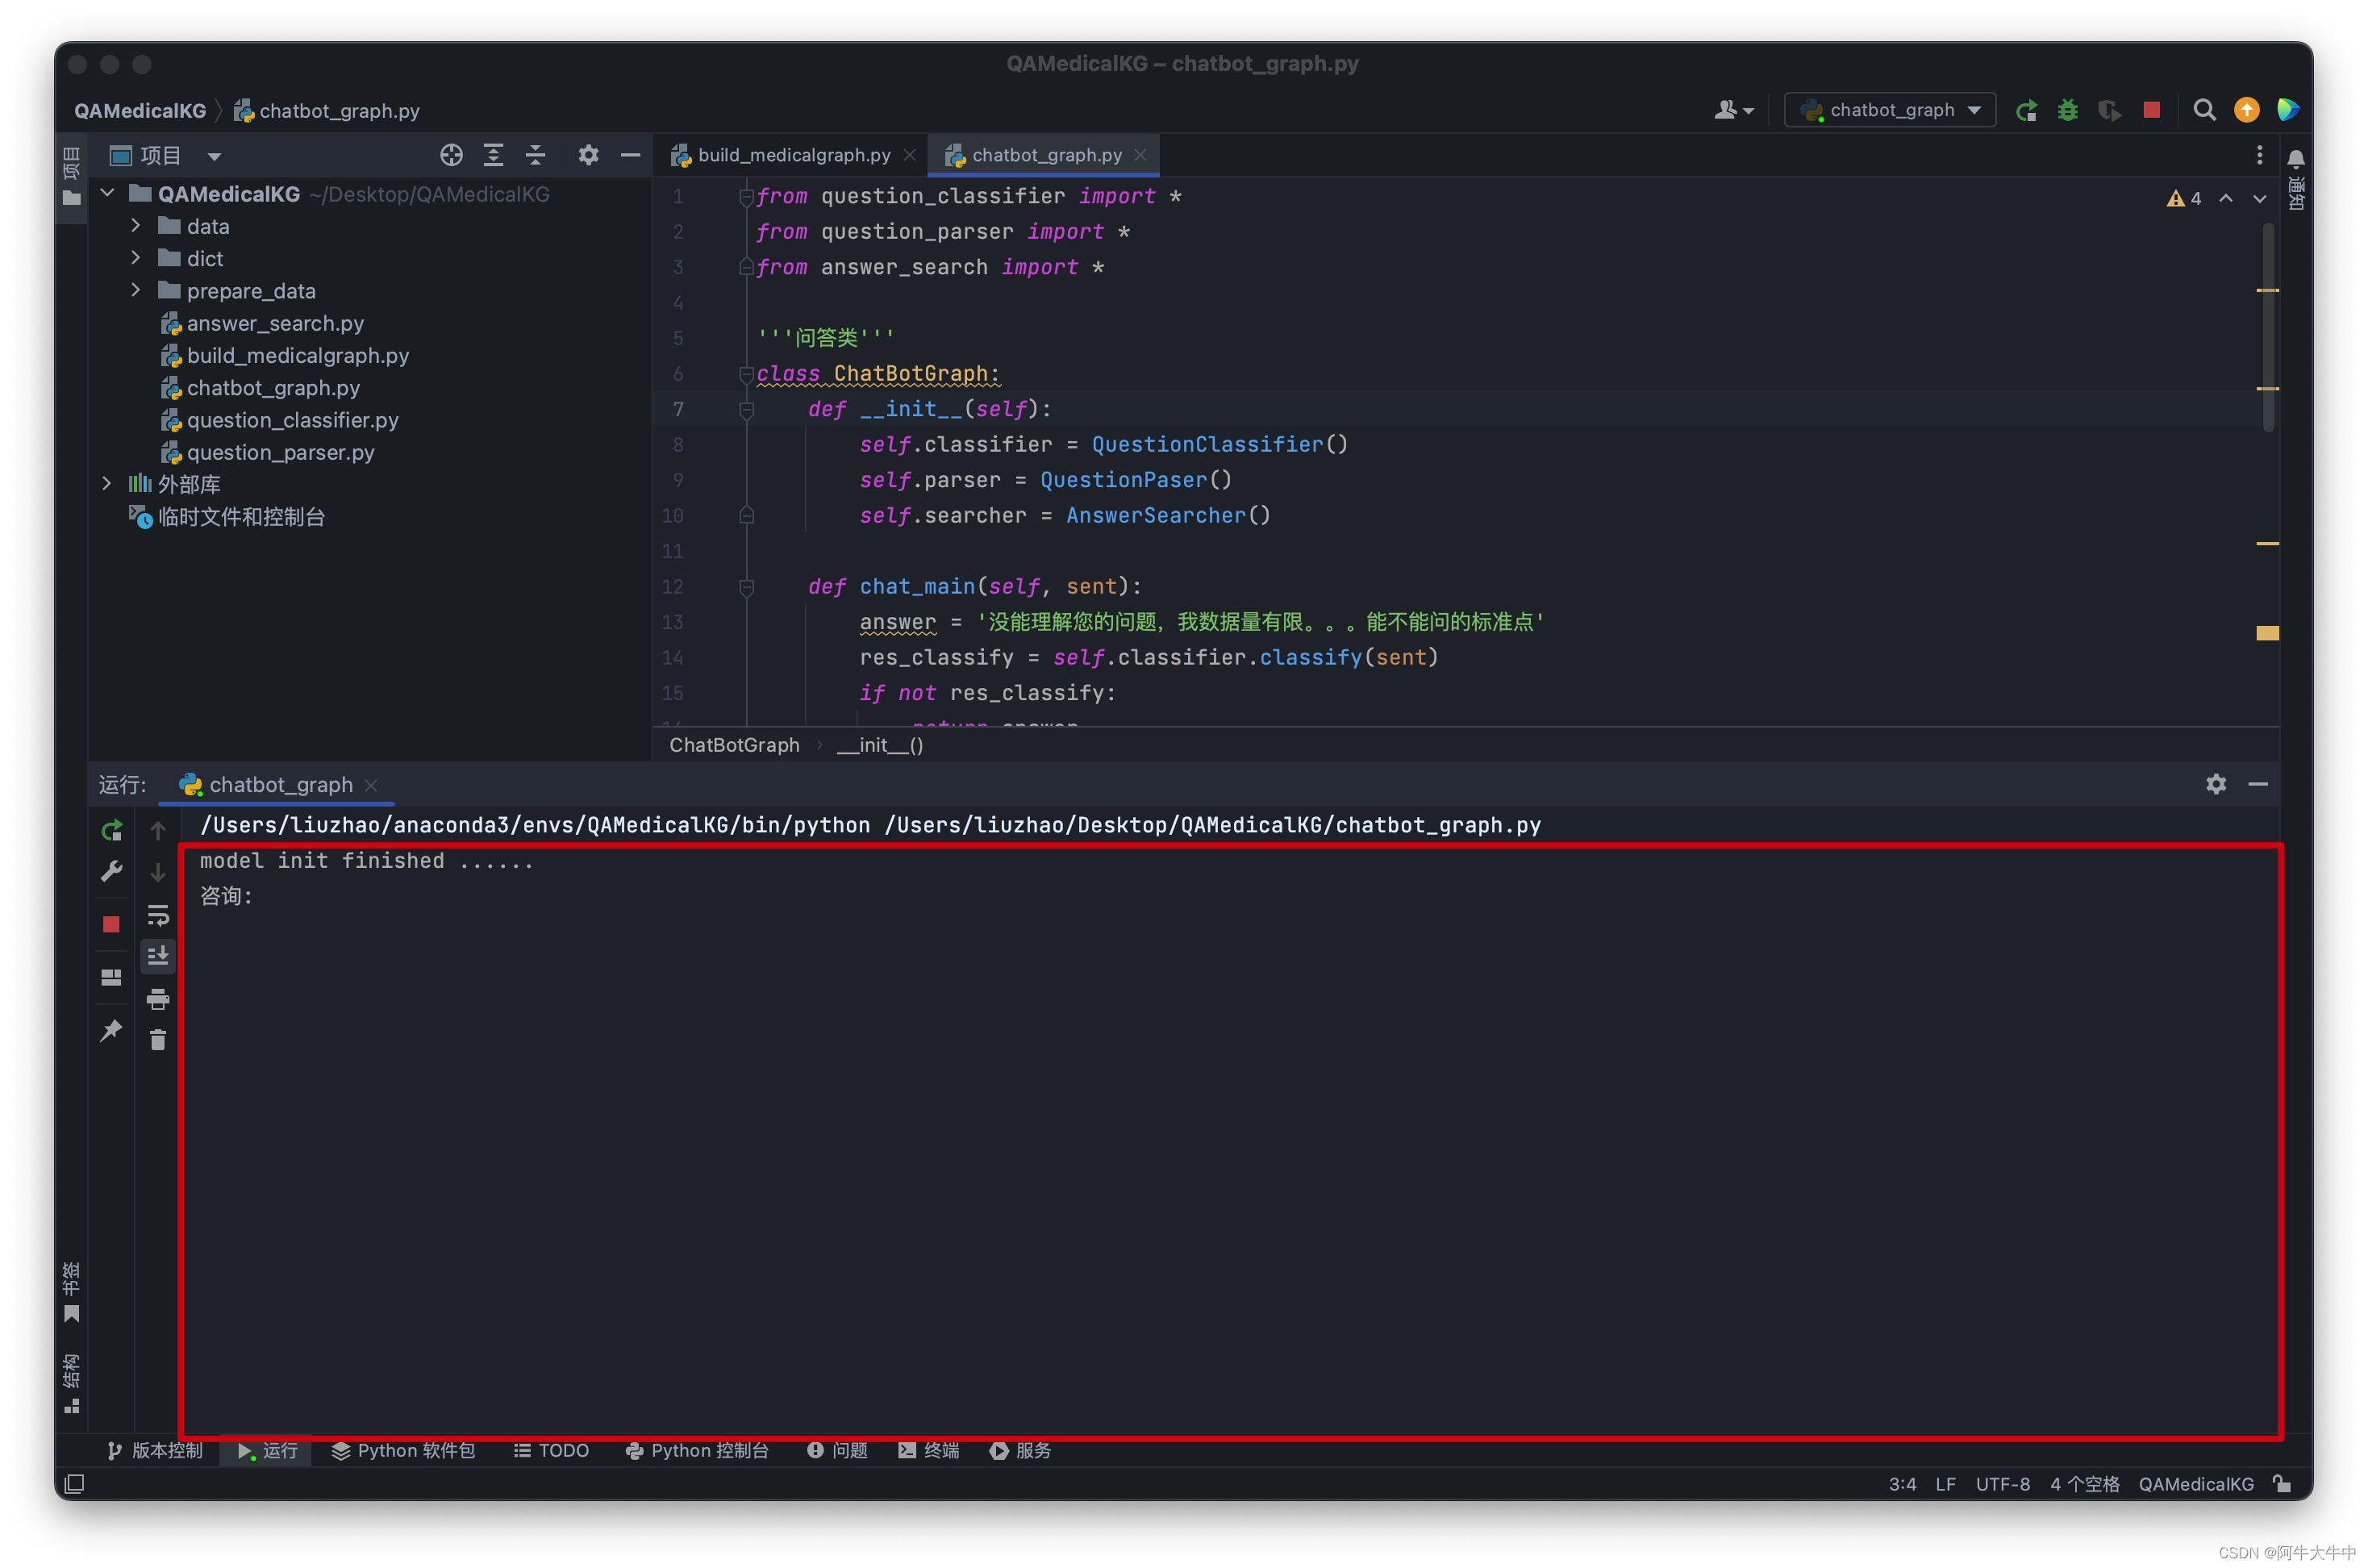Switch to build_medicalgraph.py editor tab
This screenshot has height=1568, width=2368.
point(792,155)
